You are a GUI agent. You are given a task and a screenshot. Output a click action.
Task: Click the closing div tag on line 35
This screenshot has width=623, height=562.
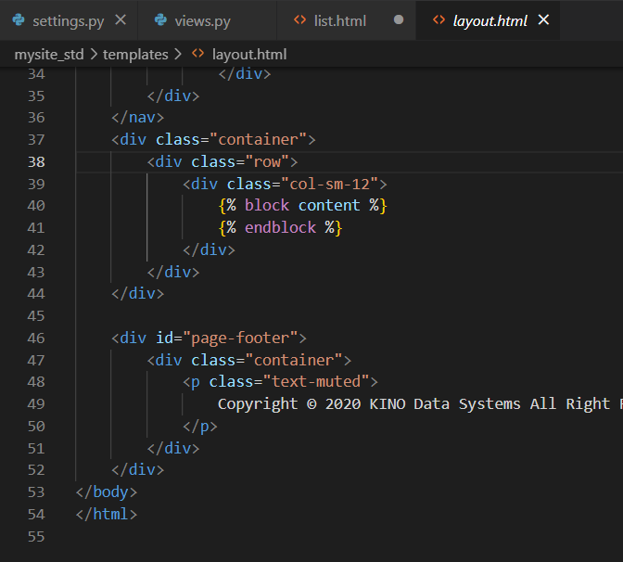[173, 96]
